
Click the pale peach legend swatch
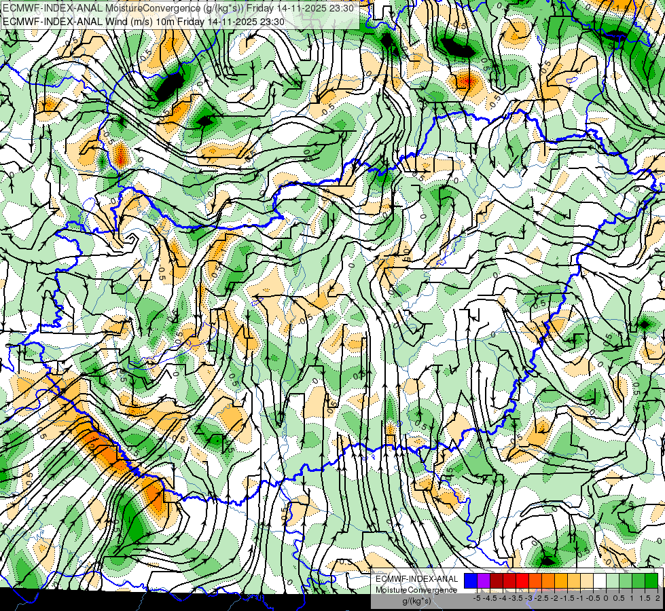[587, 581]
